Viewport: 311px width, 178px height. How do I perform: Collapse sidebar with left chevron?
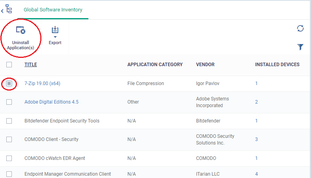click(x=2, y=11)
